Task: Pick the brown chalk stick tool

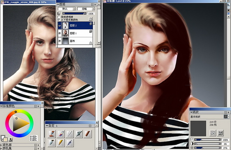Action: point(88,134)
